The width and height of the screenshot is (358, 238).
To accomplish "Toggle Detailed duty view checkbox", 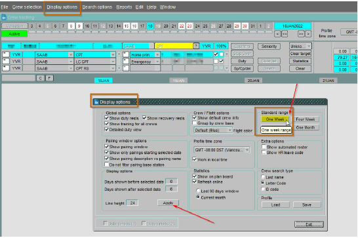I will pyautogui.click(x=106, y=129).
